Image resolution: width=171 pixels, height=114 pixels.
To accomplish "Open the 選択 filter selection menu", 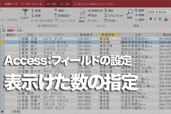I will 60,11.
